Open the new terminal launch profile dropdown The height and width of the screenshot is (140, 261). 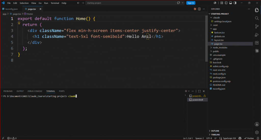[189, 91]
